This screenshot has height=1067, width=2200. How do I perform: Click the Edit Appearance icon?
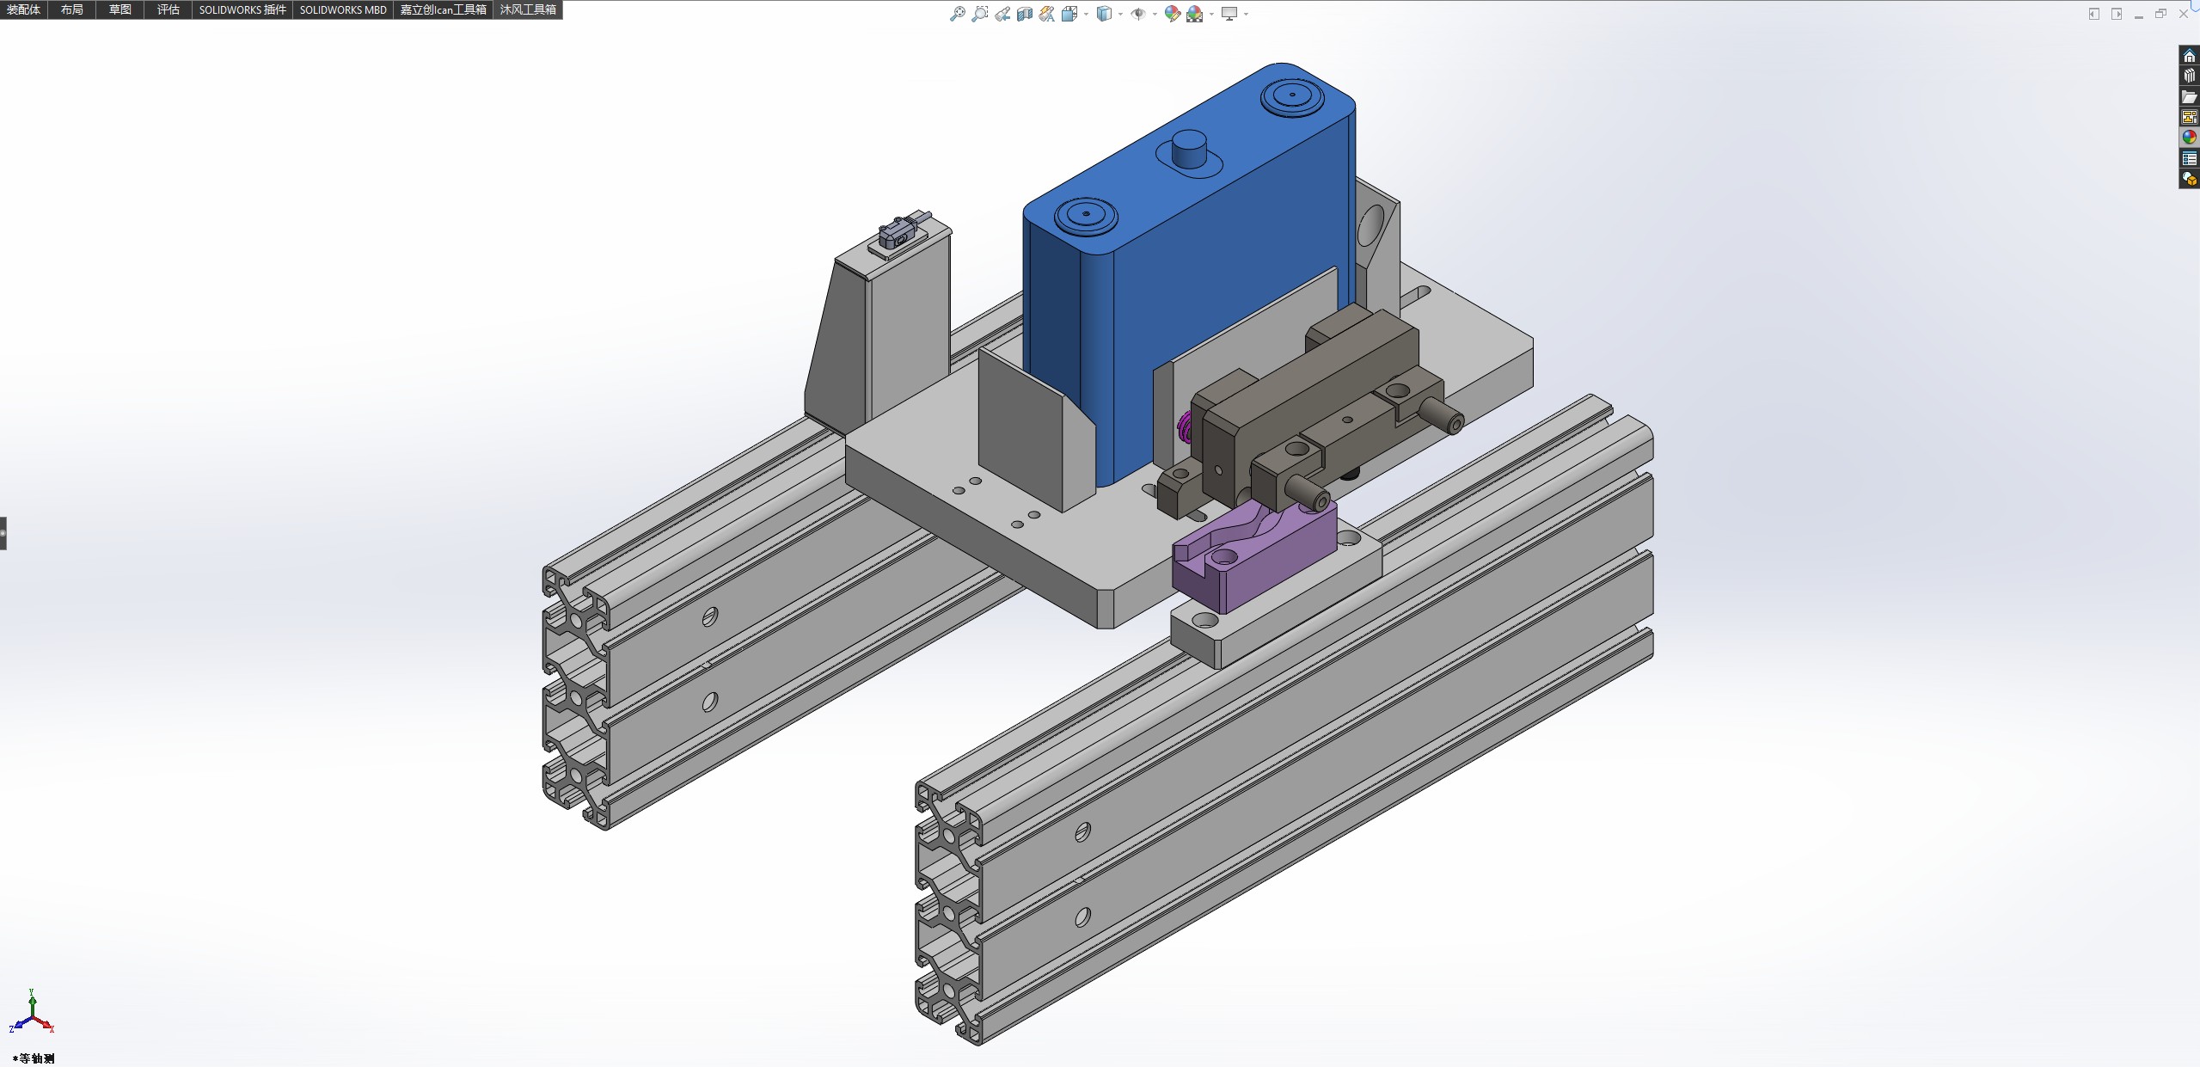pyautogui.click(x=1172, y=14)
